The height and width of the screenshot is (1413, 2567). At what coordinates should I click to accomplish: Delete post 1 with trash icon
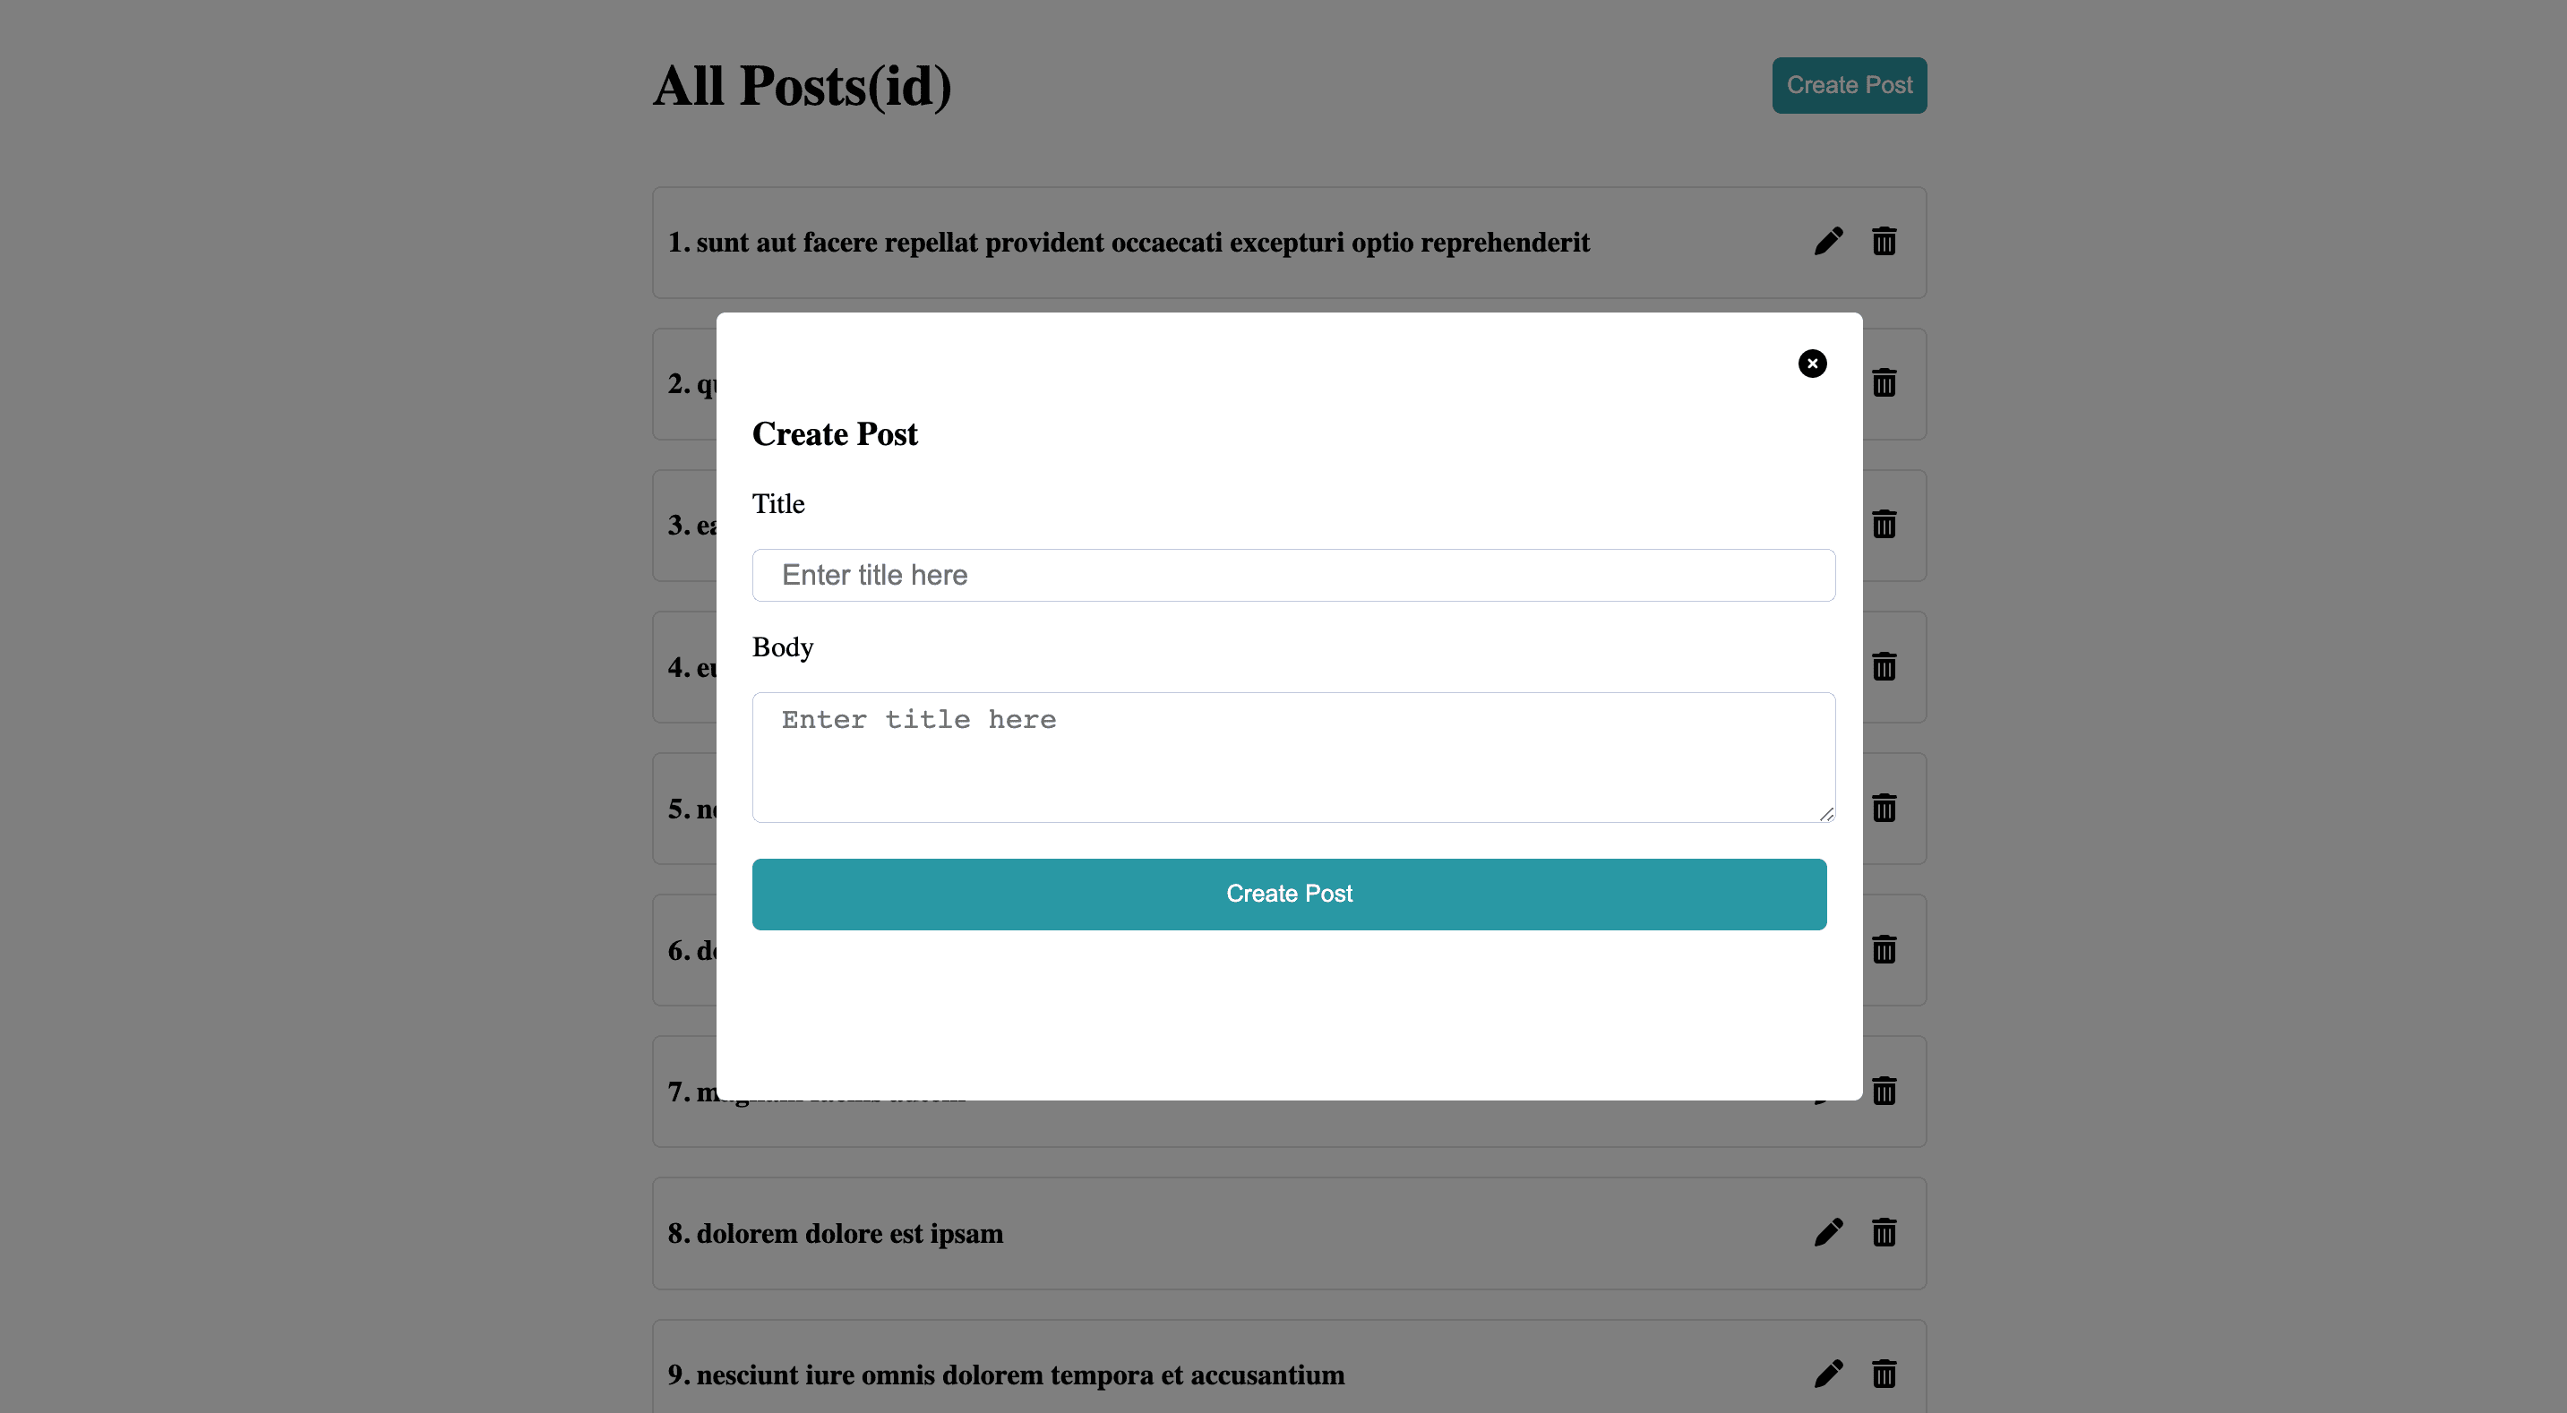pyautogui.click(x=1884, y=241)
